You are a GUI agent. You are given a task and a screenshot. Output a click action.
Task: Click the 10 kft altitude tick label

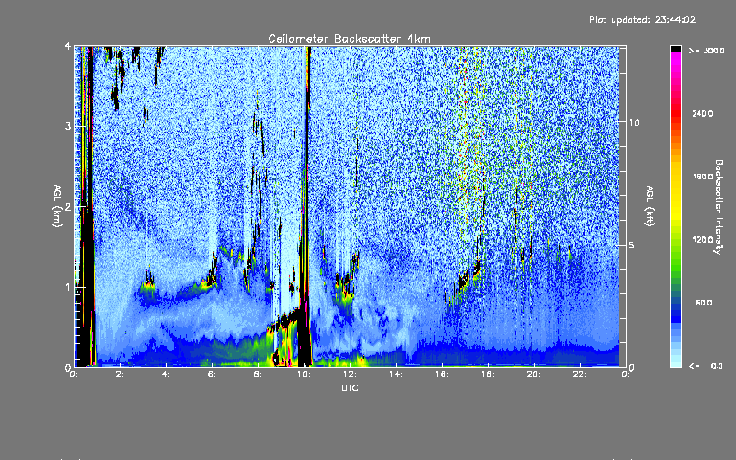(x=634, y=122)
